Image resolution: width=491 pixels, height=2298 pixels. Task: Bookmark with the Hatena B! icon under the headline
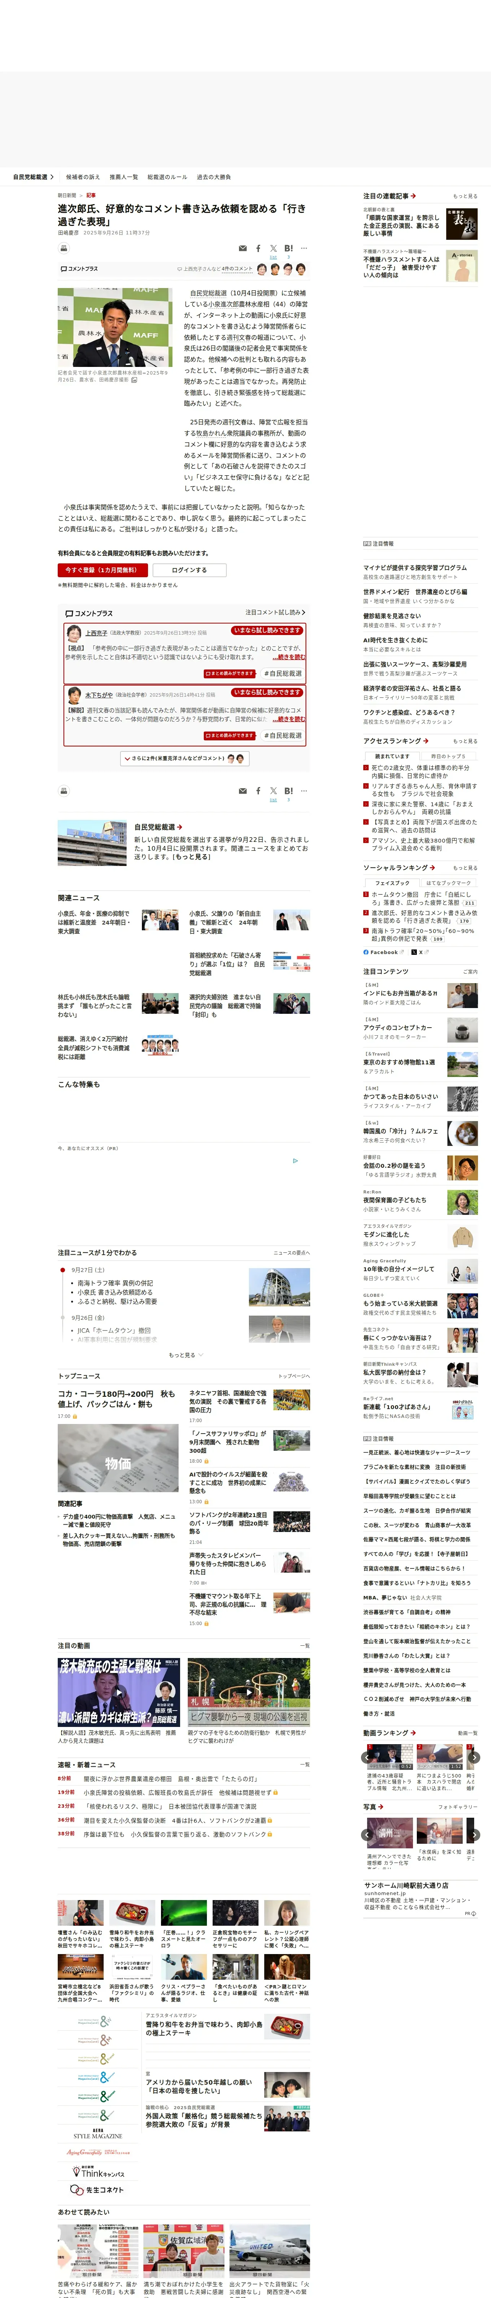pyautogui.click(x=289, y=248)
